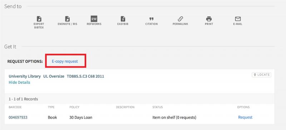Export citation to EasyBib
This screenshot has height=130, width=286.
(x=123, y=21)
